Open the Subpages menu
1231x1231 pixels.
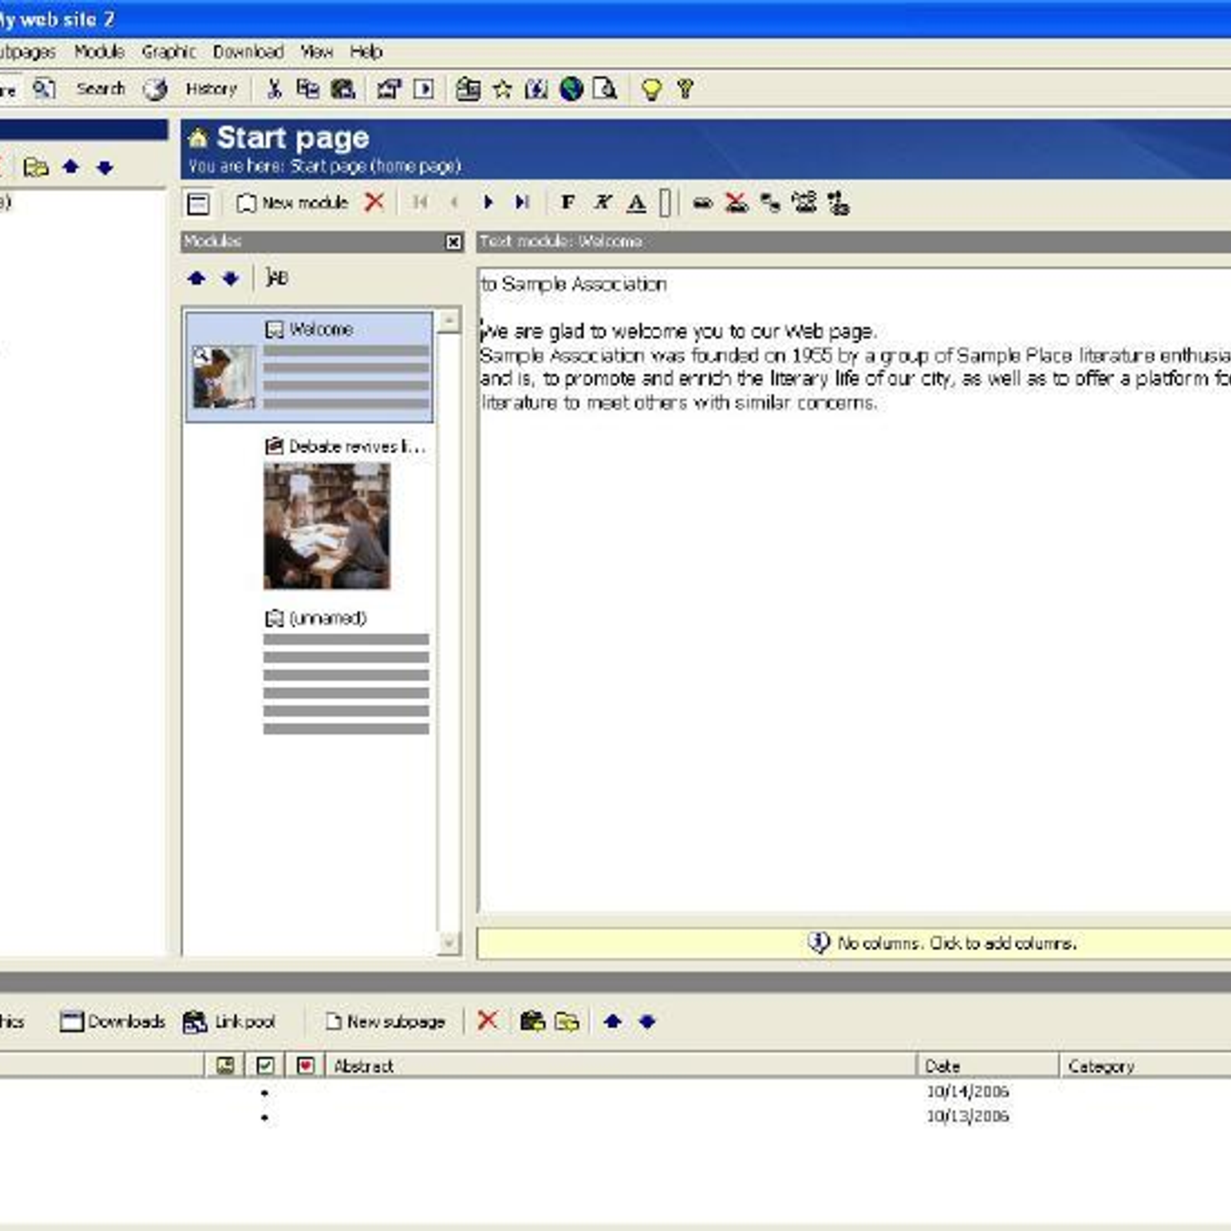coord(28,52)
